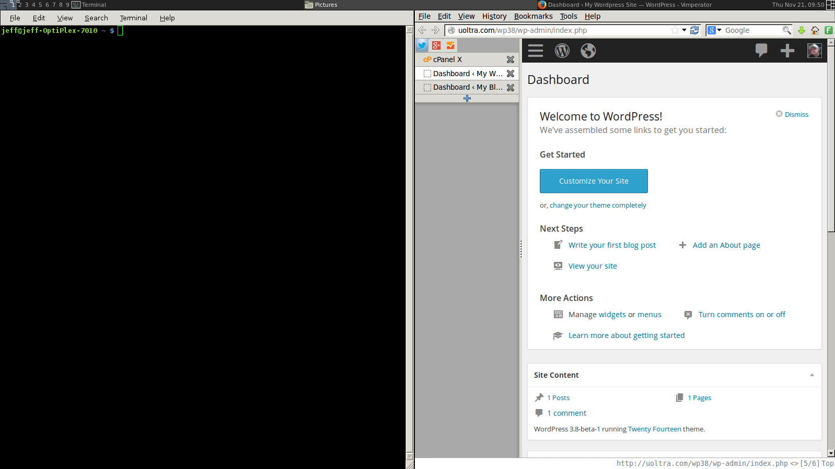Viewport: 835px width, 469px height.
Task: Open the downloads green arrow icon
Action: coord(802,30)
